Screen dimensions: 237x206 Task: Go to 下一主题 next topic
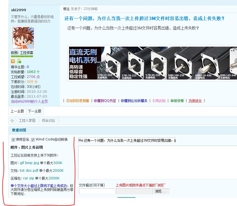pyautogui.click(x=35, y=111)
